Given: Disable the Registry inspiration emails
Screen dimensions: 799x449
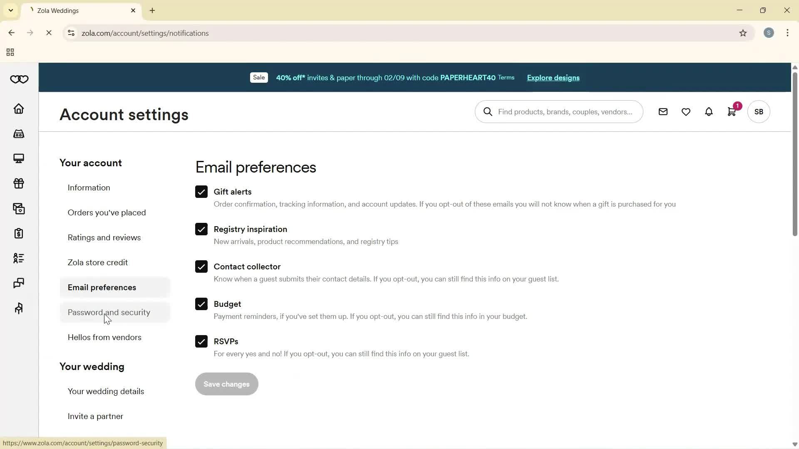Looking at the screenshot, I should click(201, 229).
